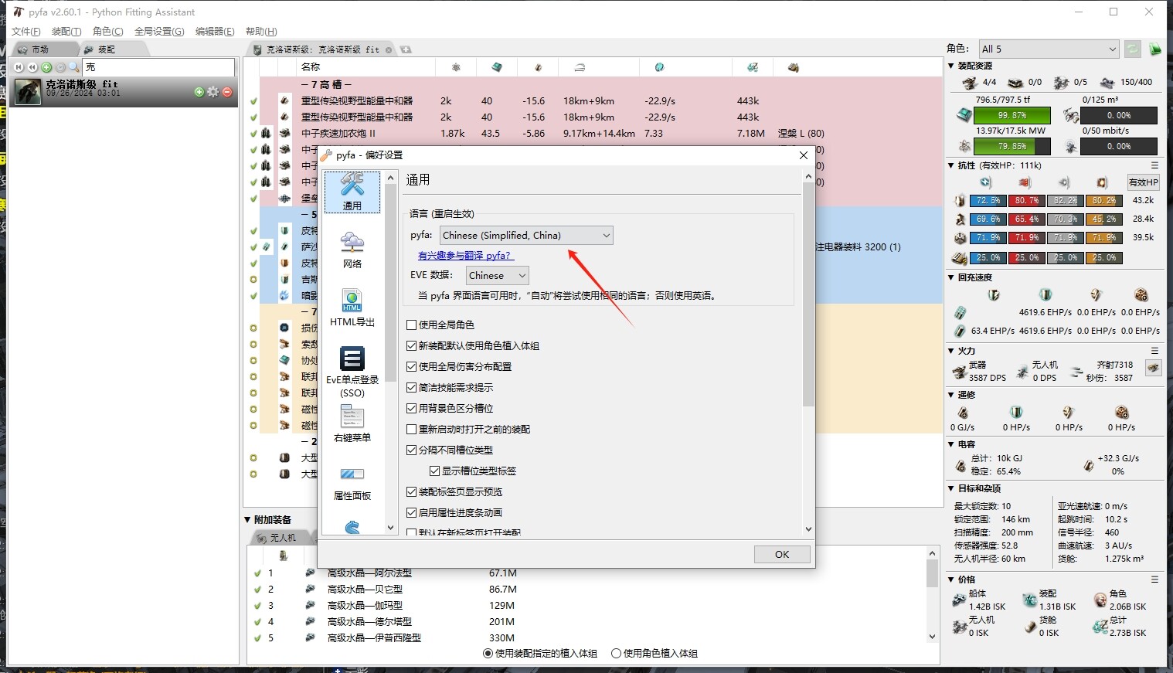The height and width of the screenshot is (673, 1173).
Task: Select the 使用角色植入体组 radio button
Action: [617, 654]
